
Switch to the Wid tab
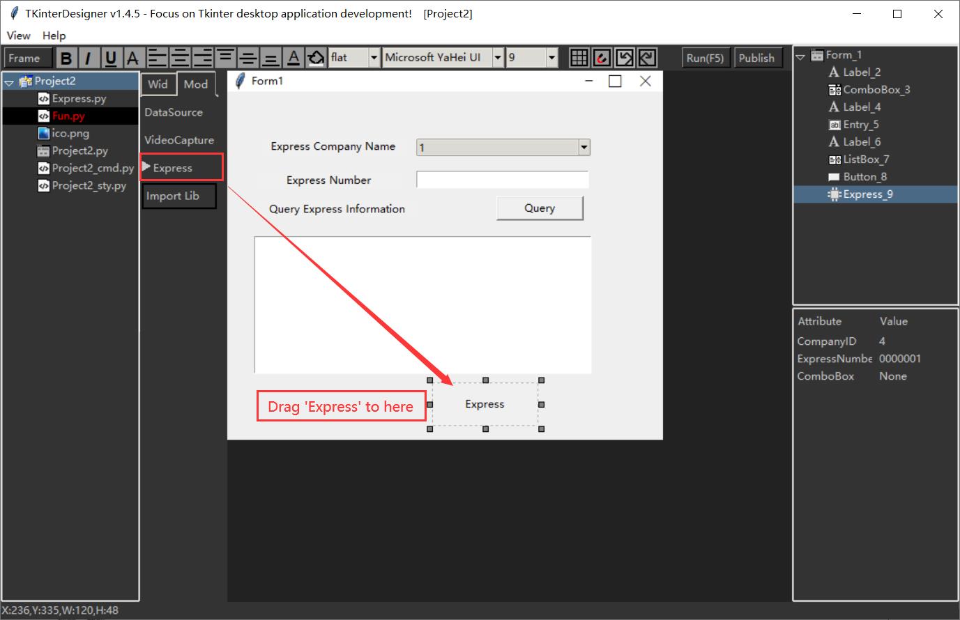(x=158, y=84)
